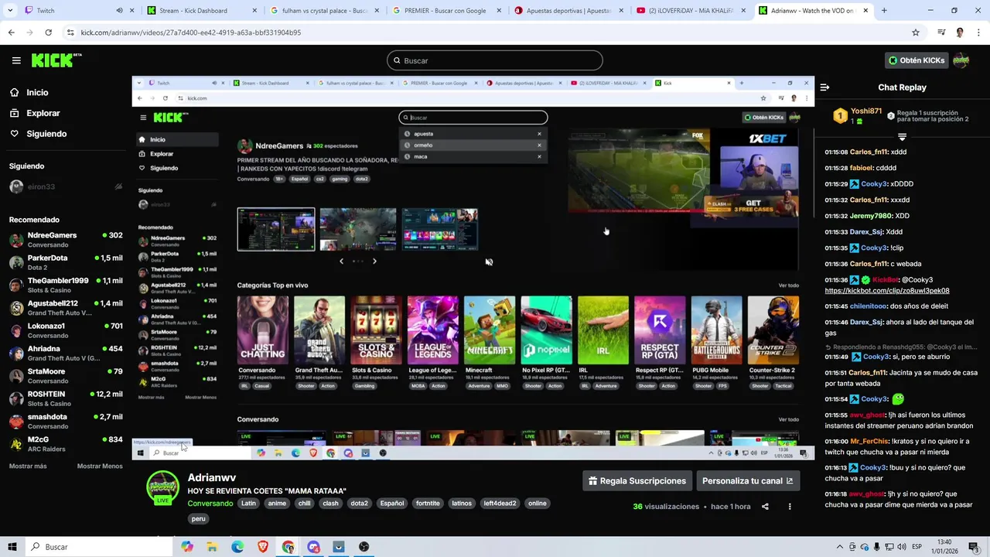Open Chrome three-dot menu

click(978, 32)
